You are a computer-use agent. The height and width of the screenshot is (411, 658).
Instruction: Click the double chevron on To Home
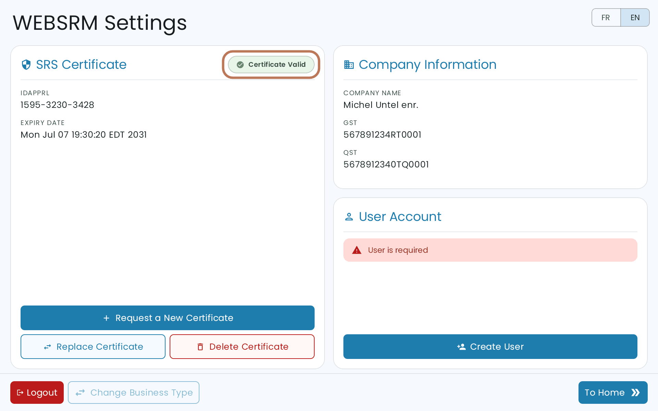635,393
